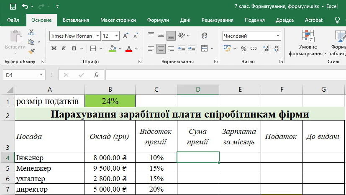Image resolution: width=346 pixels, height=195 pixels.
Task: Select Align Right icon
Action: pyautogui.click(x=171, y=49)
